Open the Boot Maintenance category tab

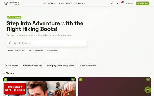pyautogui.click(x=88, y=66)
